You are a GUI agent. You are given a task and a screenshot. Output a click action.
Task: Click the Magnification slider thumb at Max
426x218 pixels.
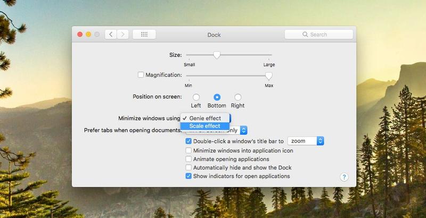[269, 76]
